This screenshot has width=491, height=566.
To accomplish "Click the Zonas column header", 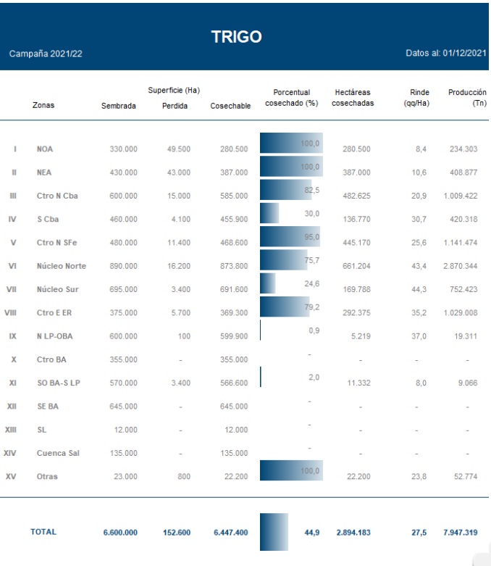I will coord(43,105).
